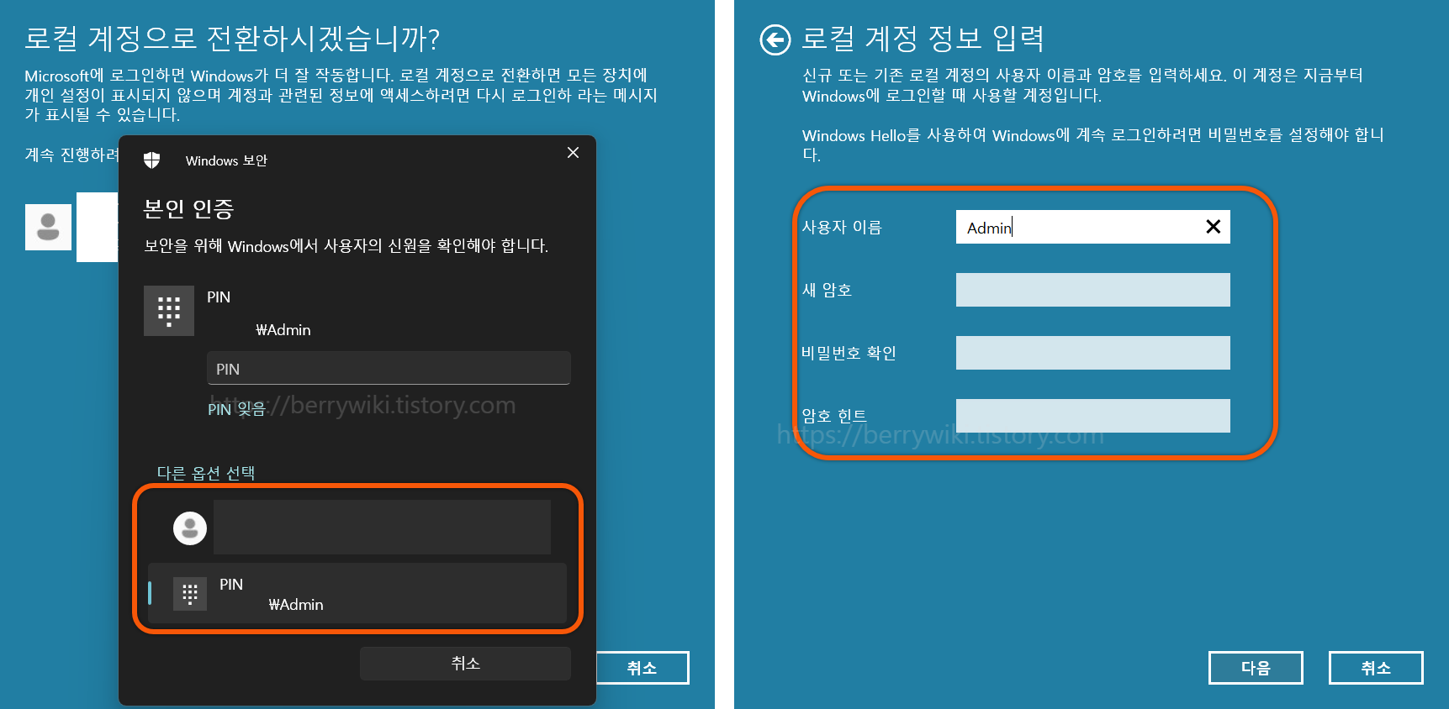Click the 다음 button
The width and height of the screenshot is (1449, 709).
(x=1256, y=668)
